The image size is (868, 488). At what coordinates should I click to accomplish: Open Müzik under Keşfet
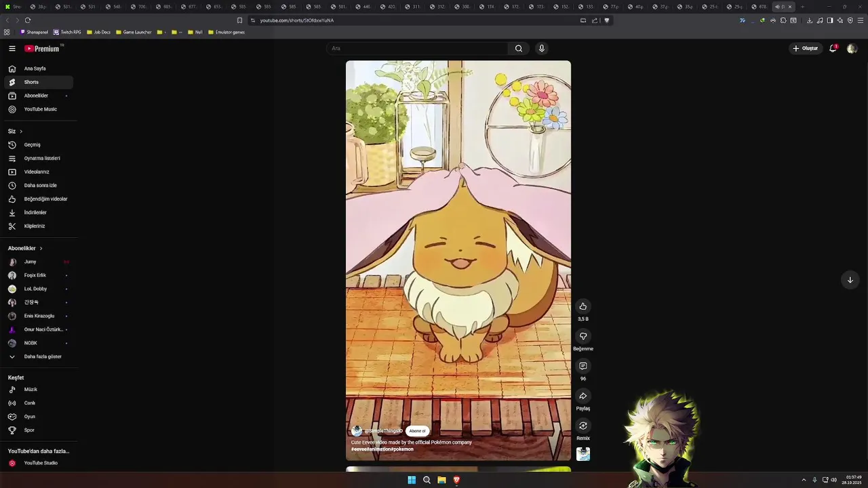(39, 390)
